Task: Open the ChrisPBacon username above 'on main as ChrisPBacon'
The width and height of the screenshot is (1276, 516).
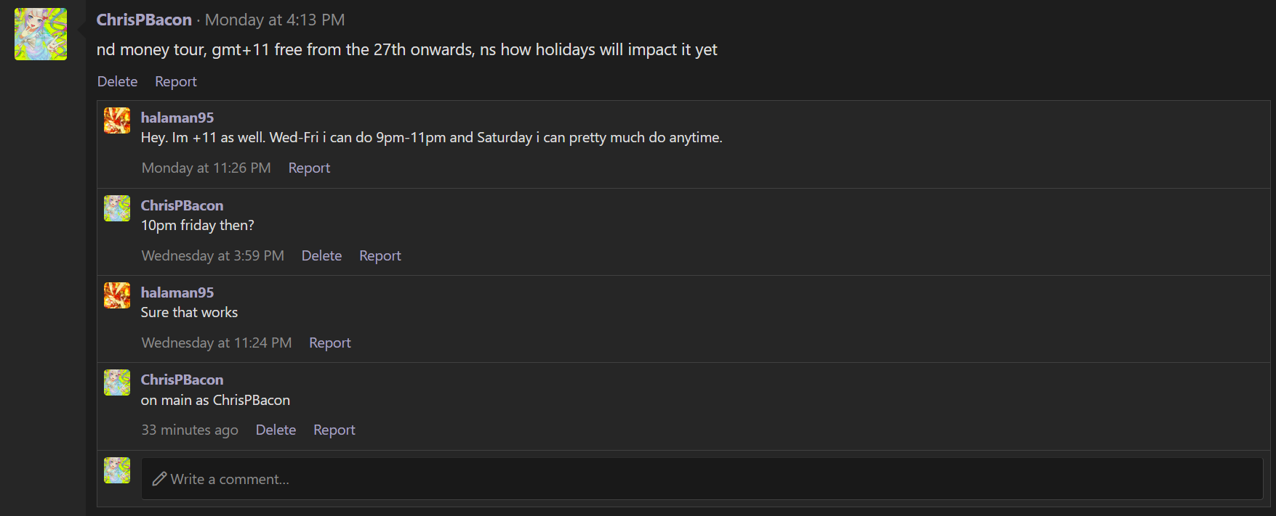Action: (x=182, y=380)
